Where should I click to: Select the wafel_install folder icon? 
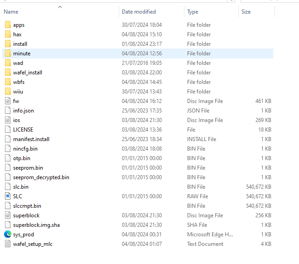(x=8, y=73)
